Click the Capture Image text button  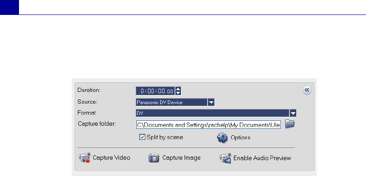click(181, 158)
